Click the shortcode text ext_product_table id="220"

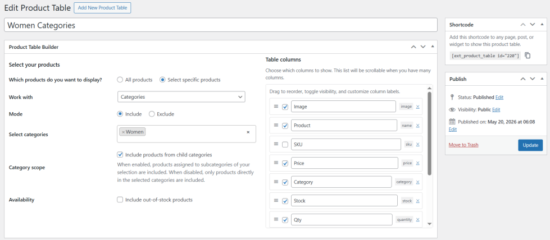[485, 56]
